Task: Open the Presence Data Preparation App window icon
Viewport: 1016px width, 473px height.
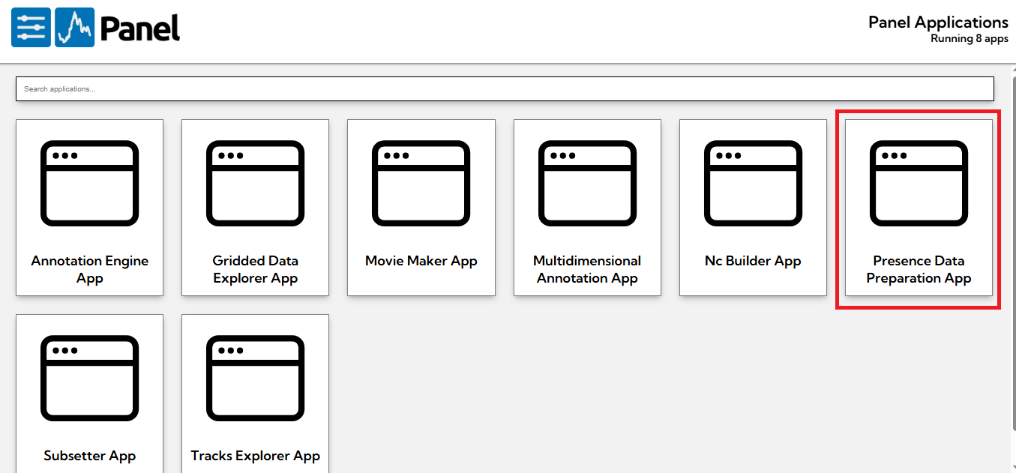Action: coord(919,182)
